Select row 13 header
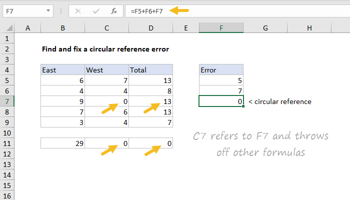350x200 pixels. (x=7, y=164)
